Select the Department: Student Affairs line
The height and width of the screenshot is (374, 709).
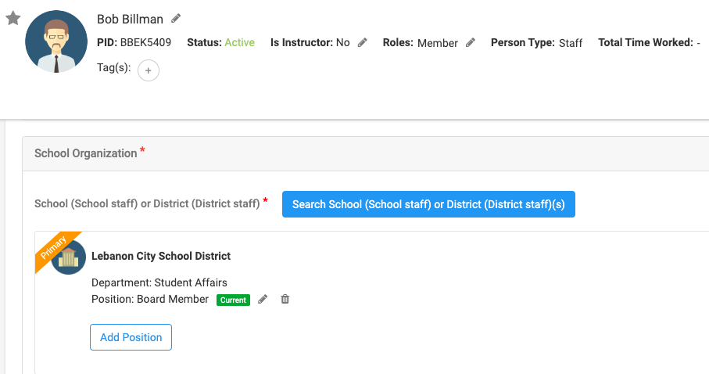[159, 282]
